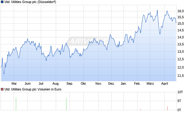Select the 'Sep.' month label
This screenshot has height=113, width=189.
(70, 83)
